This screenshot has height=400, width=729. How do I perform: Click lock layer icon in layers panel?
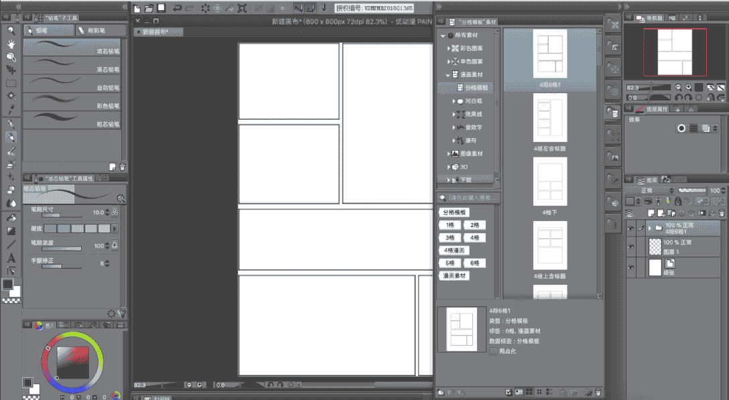pos(678,201)
